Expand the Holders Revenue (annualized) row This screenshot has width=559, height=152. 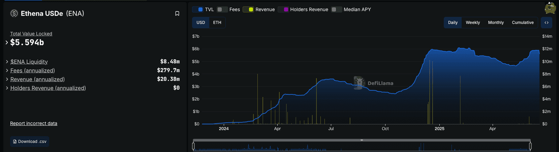(x=7, y=88)
